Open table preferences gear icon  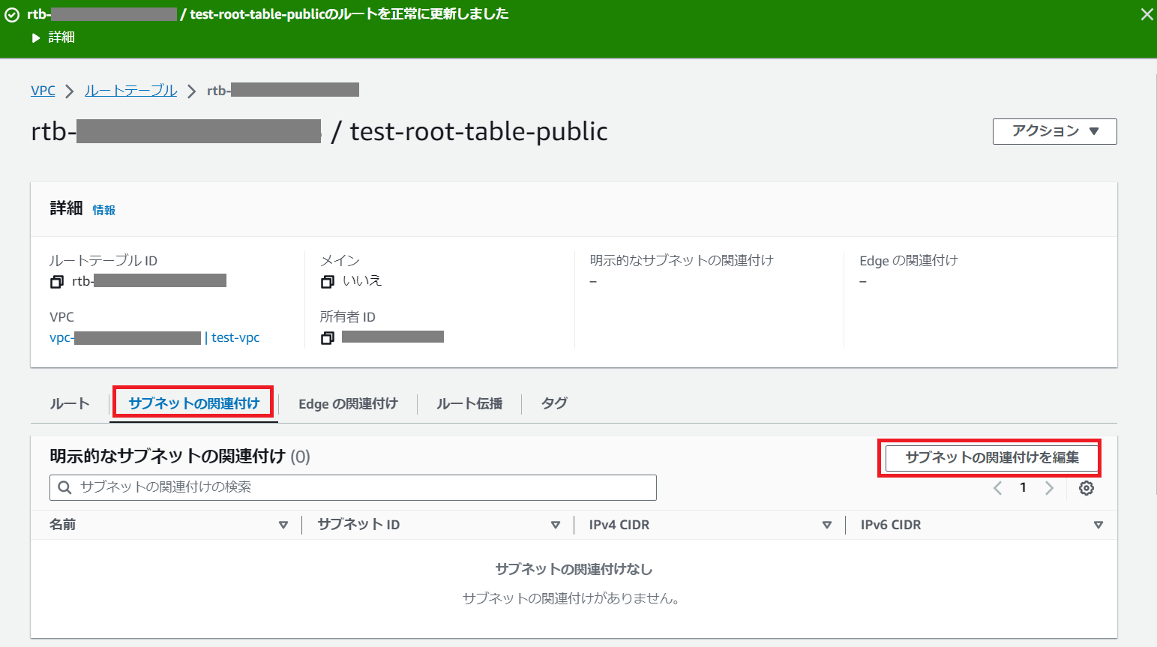coord(1086,488)
